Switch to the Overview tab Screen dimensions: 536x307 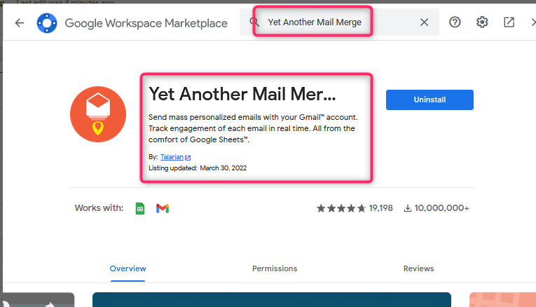(128, 268)
